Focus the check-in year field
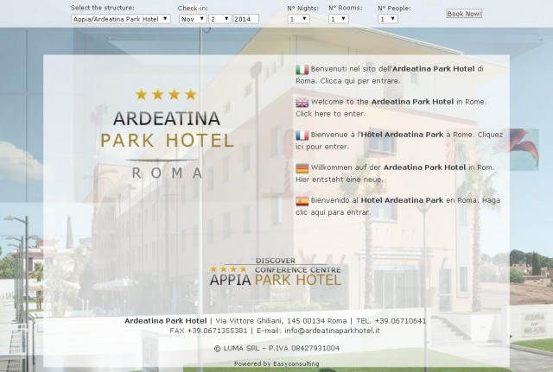 tap(245, 19)
